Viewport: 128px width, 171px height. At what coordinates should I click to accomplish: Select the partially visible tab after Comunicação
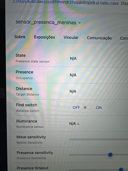point(124,38)
